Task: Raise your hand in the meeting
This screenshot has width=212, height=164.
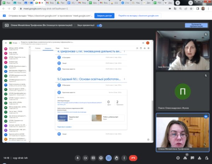Action: (x=117, y=158)
